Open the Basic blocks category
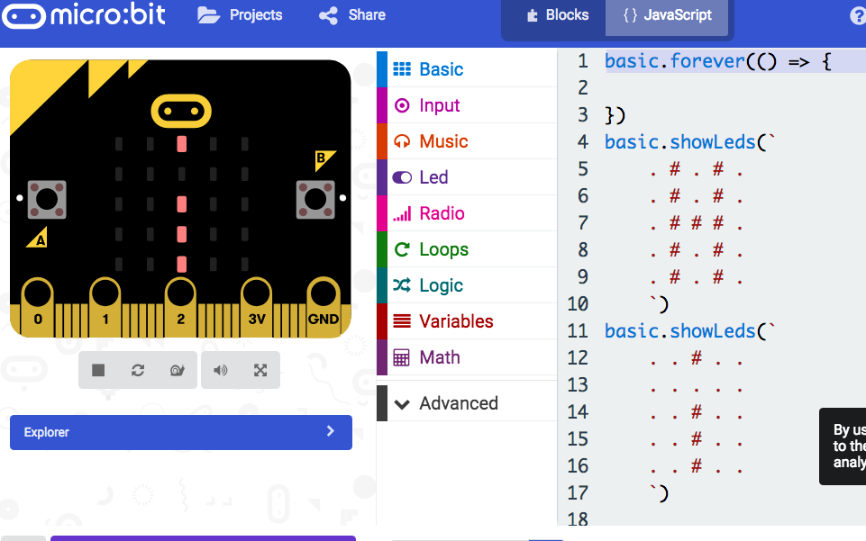This screenshot has width=866, height=541. click(441, 69)
